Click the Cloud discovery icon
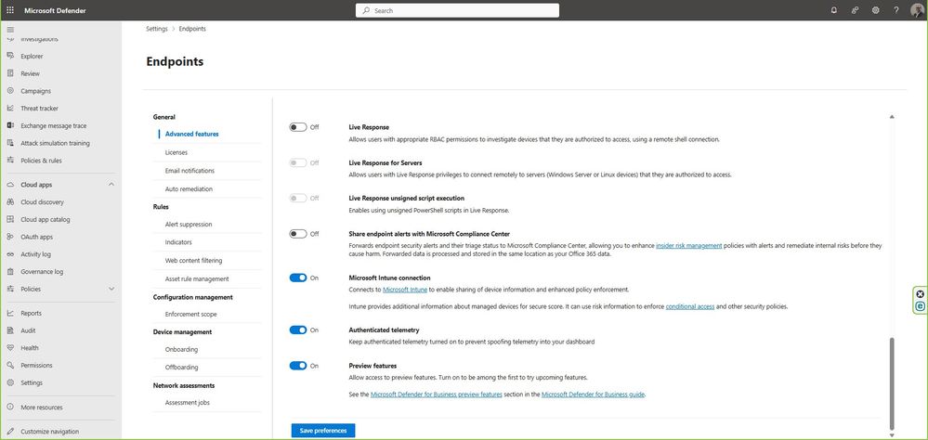928x440 pixels. point(10,202)
